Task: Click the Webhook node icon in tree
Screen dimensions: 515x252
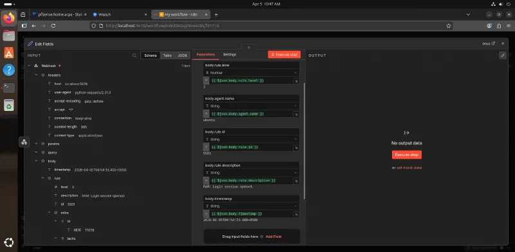Action: coord(36,66)
